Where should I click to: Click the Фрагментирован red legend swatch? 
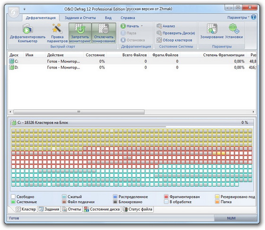(166, 196)
